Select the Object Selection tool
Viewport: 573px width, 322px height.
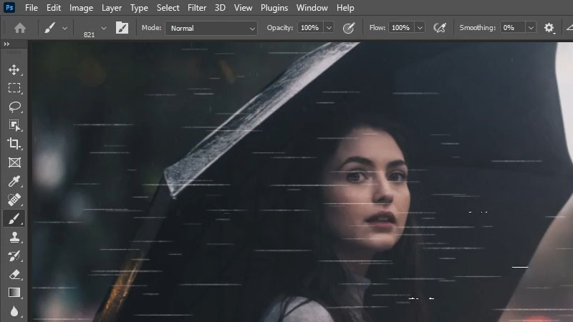[14, 125]
